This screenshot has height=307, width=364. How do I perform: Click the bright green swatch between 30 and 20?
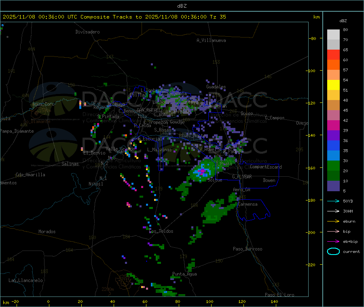(333, 165)
